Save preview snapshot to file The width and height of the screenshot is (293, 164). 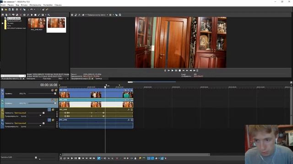coord(120,15)
